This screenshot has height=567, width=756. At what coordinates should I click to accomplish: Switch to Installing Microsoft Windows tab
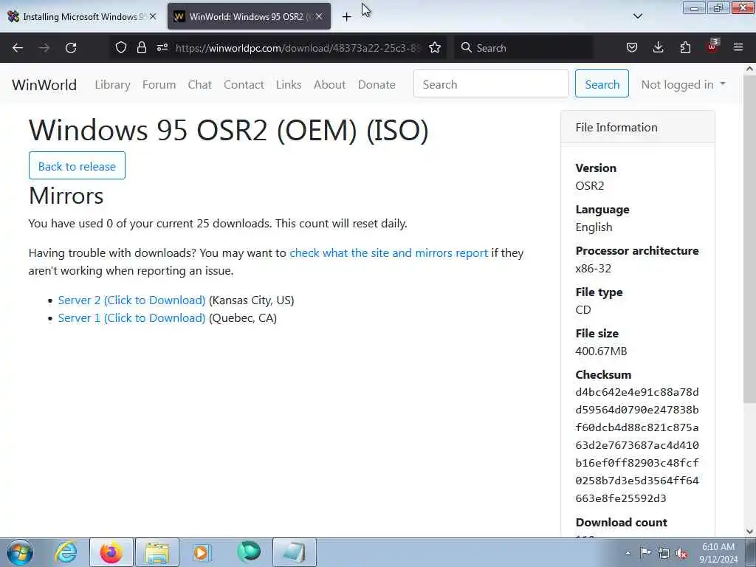82,16
